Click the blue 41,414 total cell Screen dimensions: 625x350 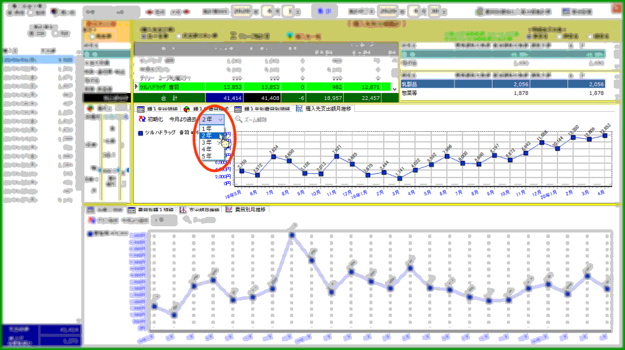[x=224, y=98]
